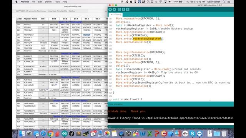Viewport: 246px width, 138px height.
Task: Click the Google Drive menu bar icon
Action: click(x=131, y=2)
